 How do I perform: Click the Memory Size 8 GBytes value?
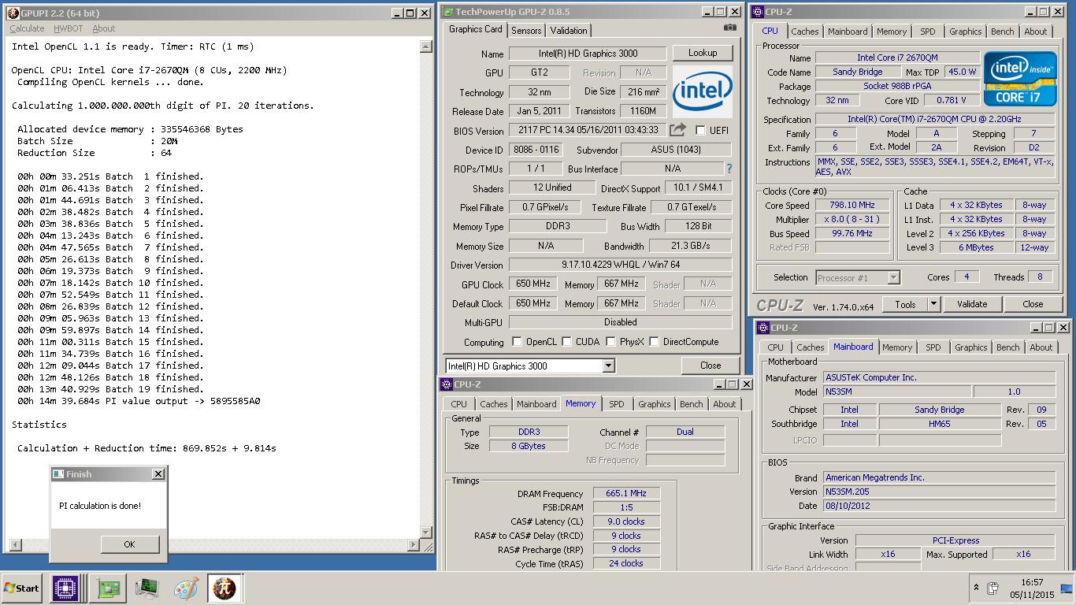coord(528,446)
